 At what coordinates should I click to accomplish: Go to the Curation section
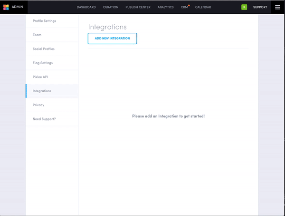coord(111,7)
